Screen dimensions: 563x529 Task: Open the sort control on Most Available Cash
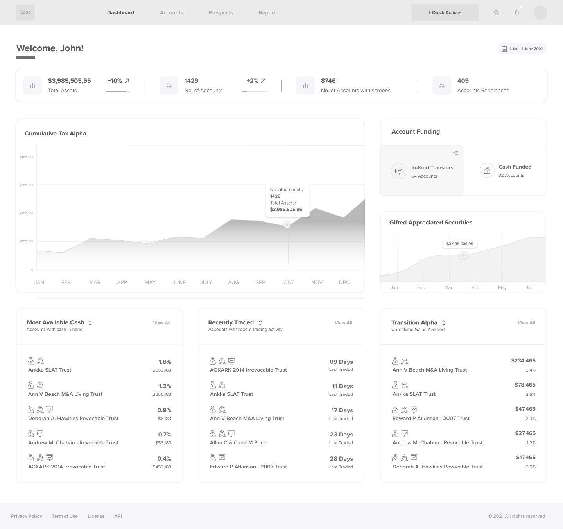pos(90,322)
